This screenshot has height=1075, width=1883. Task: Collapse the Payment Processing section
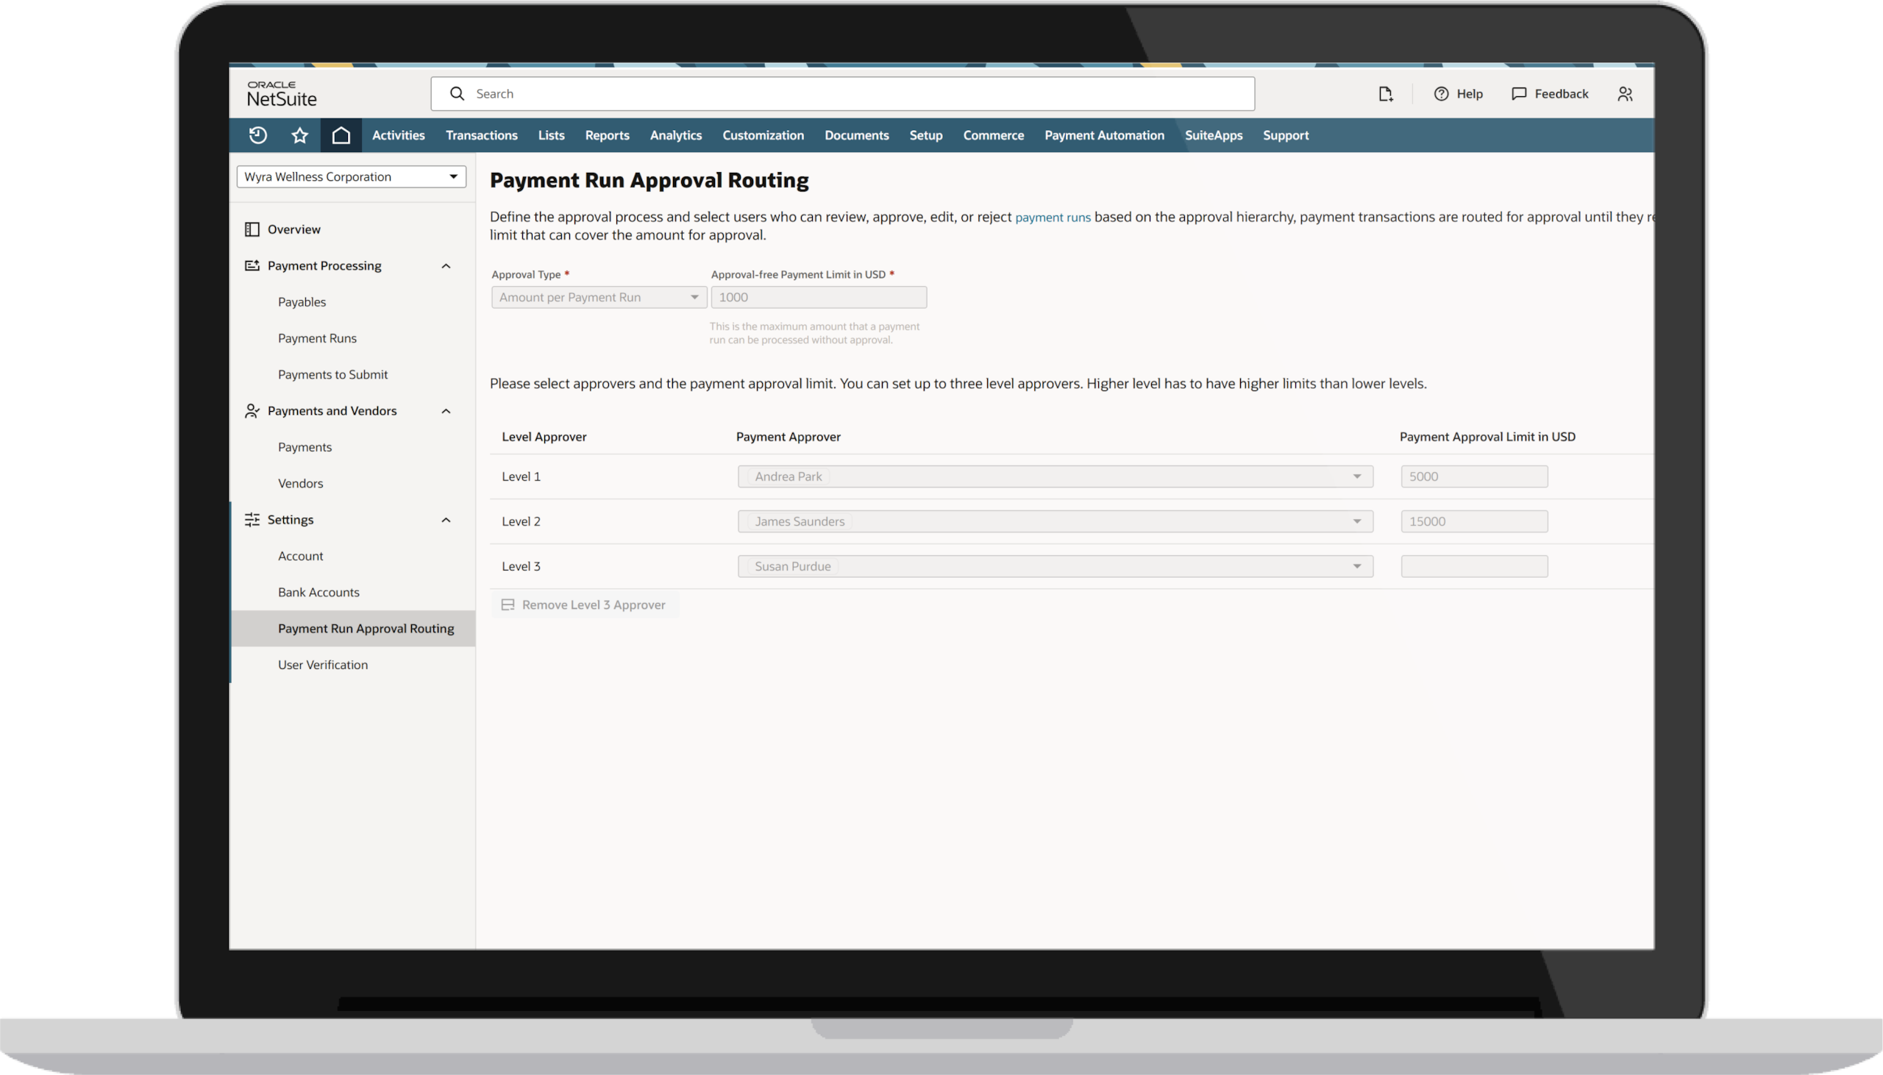(445, 265)
